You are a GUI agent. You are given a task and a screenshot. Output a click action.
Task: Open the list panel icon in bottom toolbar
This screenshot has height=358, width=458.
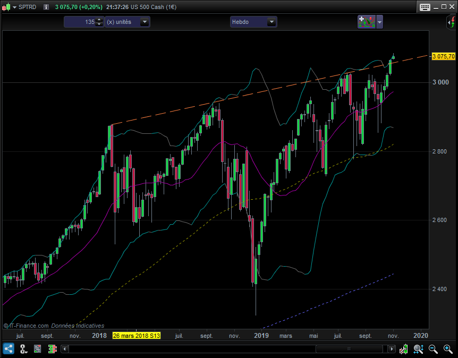point(37,348)
